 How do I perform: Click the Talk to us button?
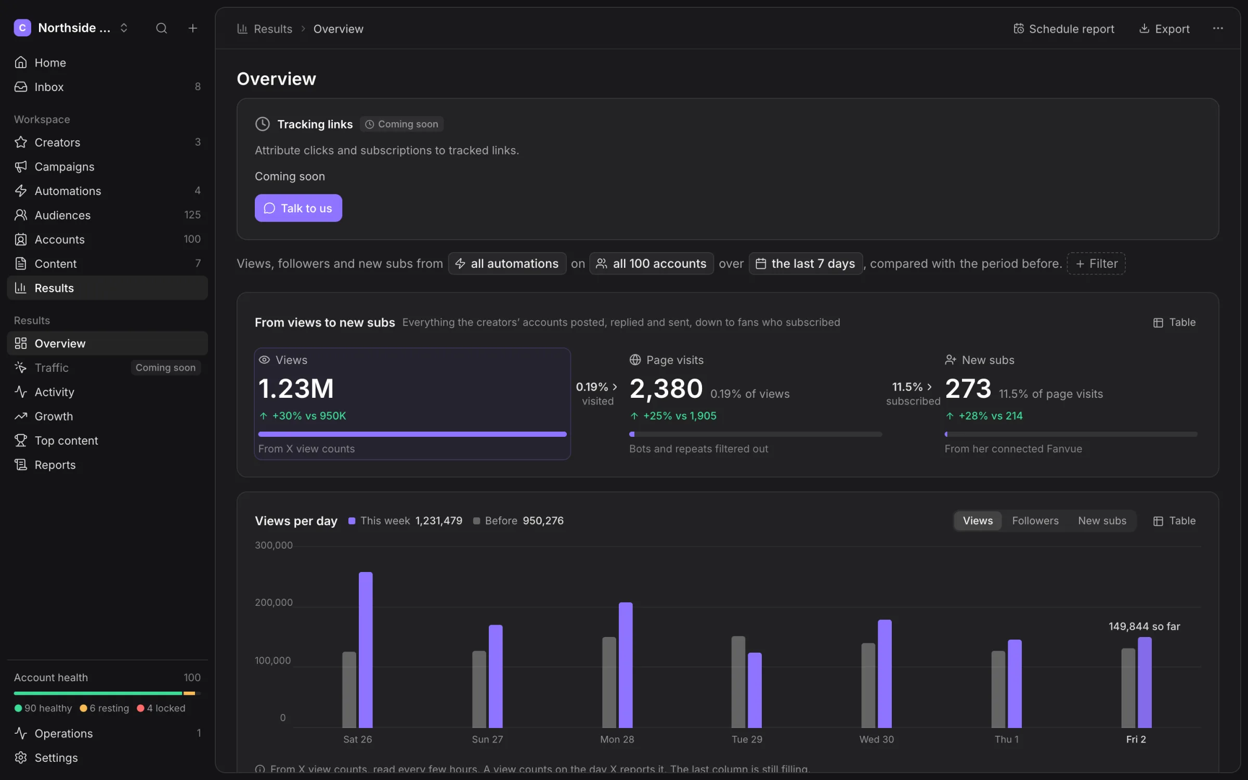pos(298,208)
